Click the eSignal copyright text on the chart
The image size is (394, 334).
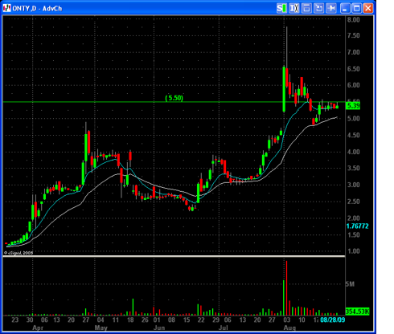pyautogui.click(x=18, y=253)
